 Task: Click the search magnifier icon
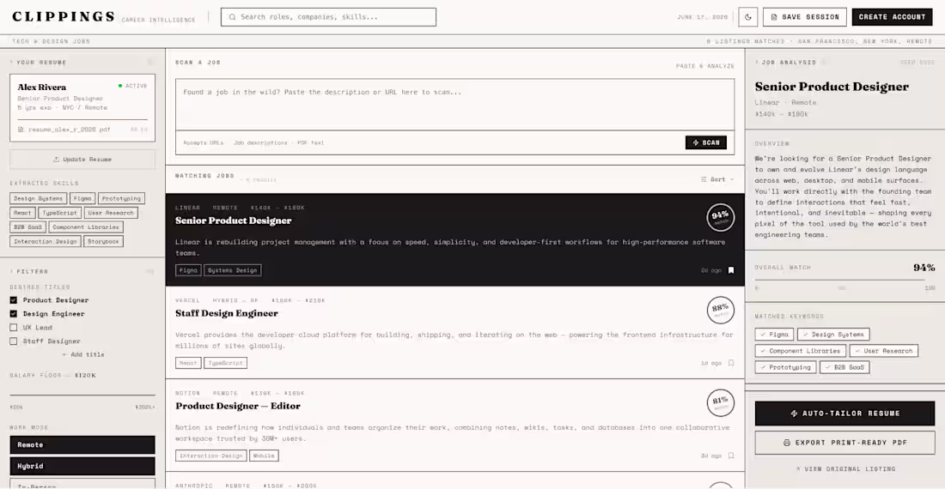232,17
